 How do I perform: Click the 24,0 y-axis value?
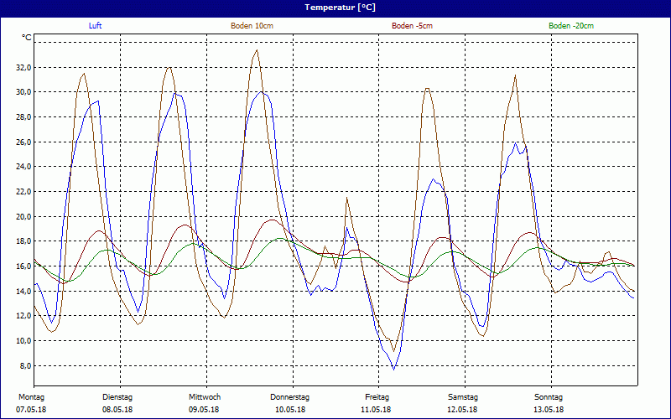tap(23, 167)
